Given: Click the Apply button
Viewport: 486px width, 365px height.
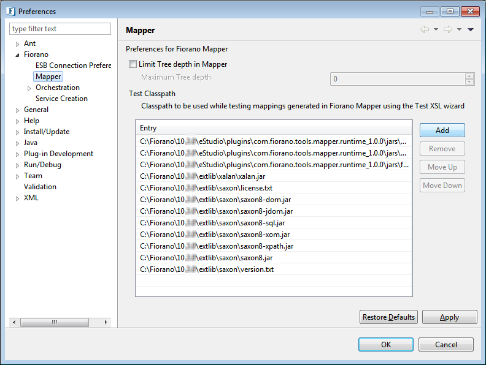Looking at the screenshot, I should point(449,317).
